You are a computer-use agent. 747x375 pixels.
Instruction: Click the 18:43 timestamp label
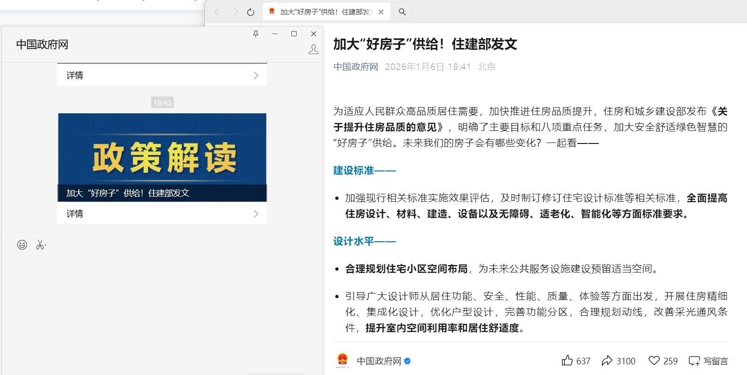tap(162, 102)
